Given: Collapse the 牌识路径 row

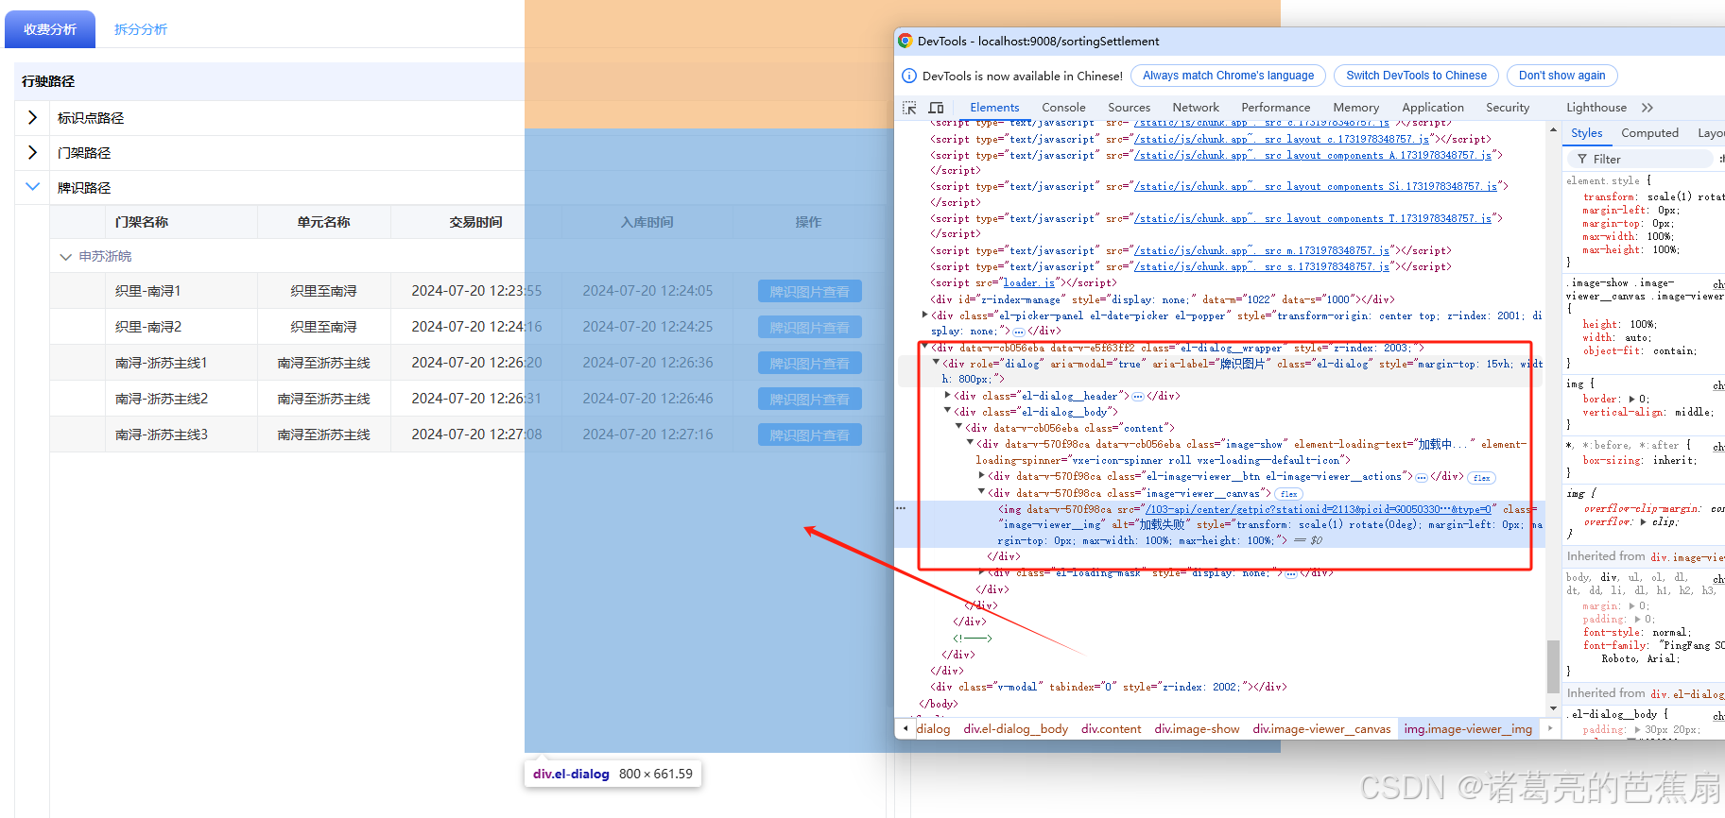Looking at the screenshot, I should pos(33,187).
